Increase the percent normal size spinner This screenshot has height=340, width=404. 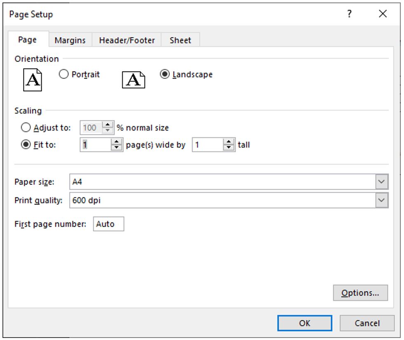[x=108, y=125]
